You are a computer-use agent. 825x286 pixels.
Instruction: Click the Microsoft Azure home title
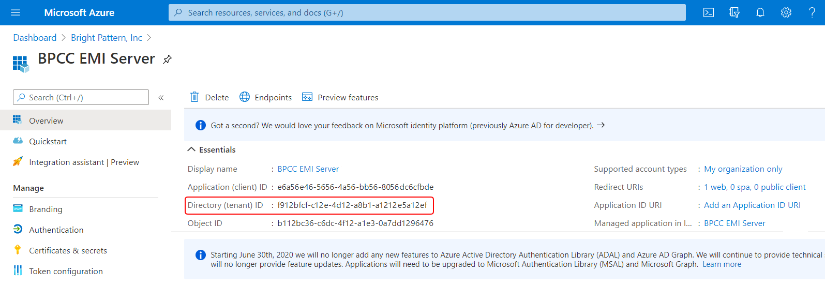click(x=79, y=12)
